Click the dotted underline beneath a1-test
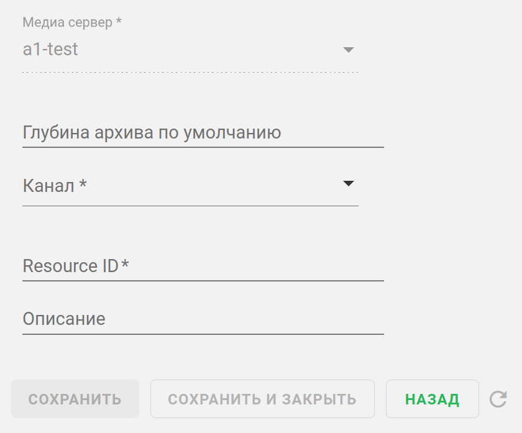The image size is (522, 433). point(190,72)
